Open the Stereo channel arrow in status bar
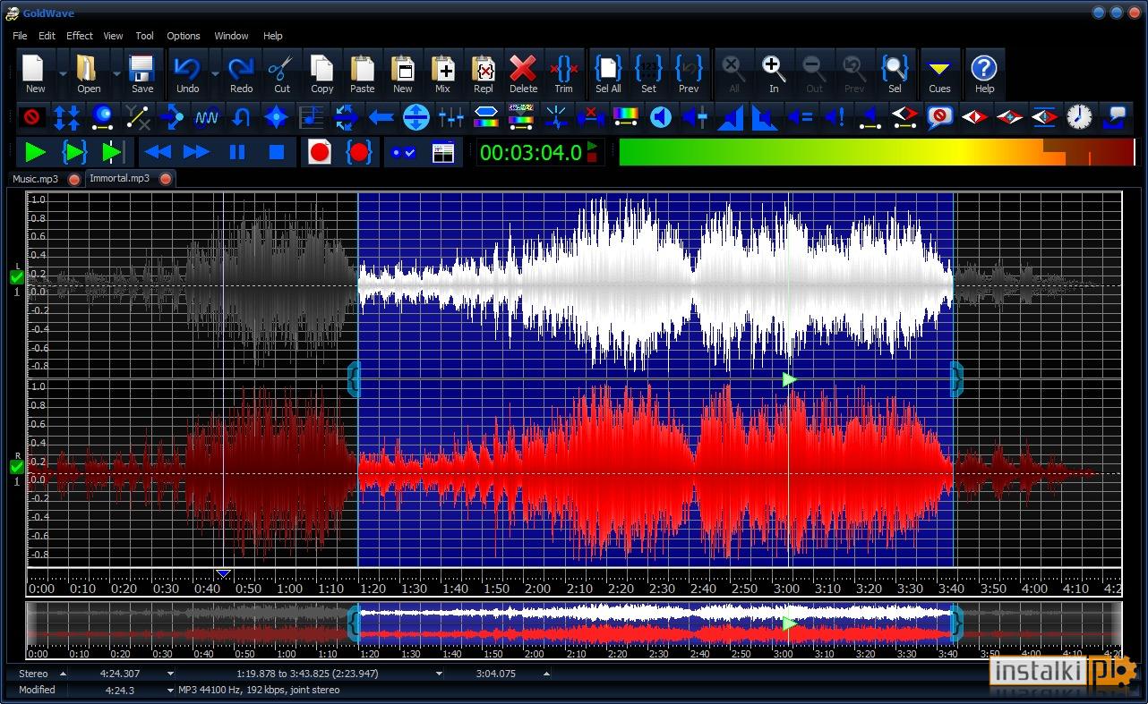Screen dimensions: 1148x704 pyautogui.click(x=63, y=674)
